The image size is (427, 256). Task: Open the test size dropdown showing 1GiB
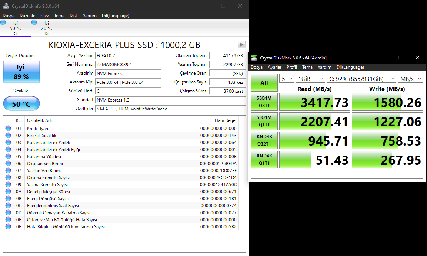pyautogui.click(x=310, y=79)
